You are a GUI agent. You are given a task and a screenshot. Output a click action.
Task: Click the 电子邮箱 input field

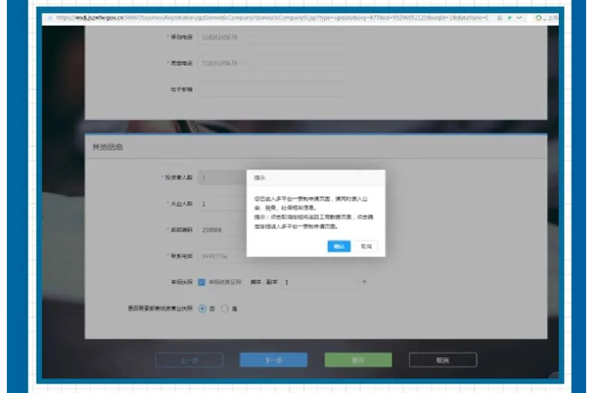pos(271,89)
